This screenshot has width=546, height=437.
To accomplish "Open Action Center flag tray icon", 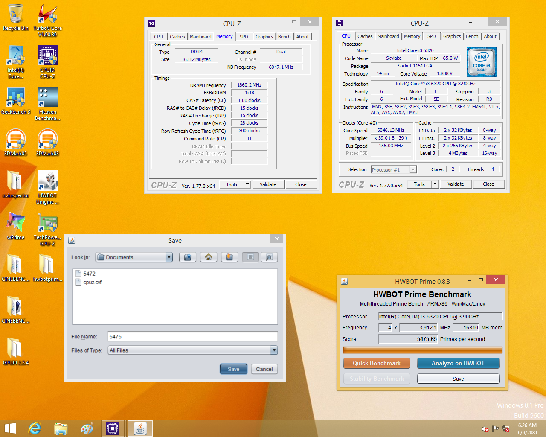I will (x=495, y=429).
